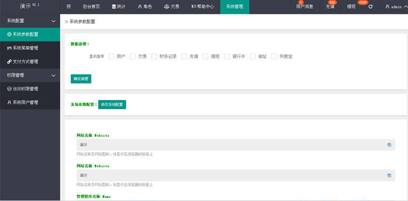Collapse the 系统配置 sidebar group
408x201 pixels.
tap(54, 21)
